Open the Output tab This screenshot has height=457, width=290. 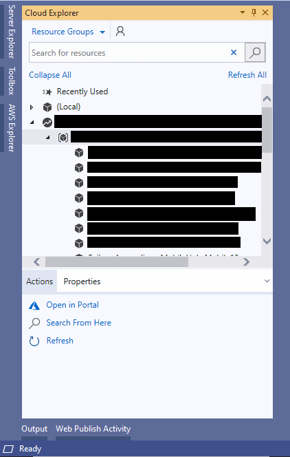point(34,429)
